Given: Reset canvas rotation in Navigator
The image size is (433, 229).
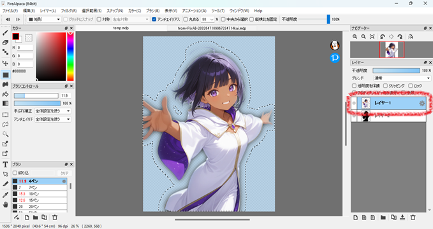Looking at the screenshot, I should [392, 37].
